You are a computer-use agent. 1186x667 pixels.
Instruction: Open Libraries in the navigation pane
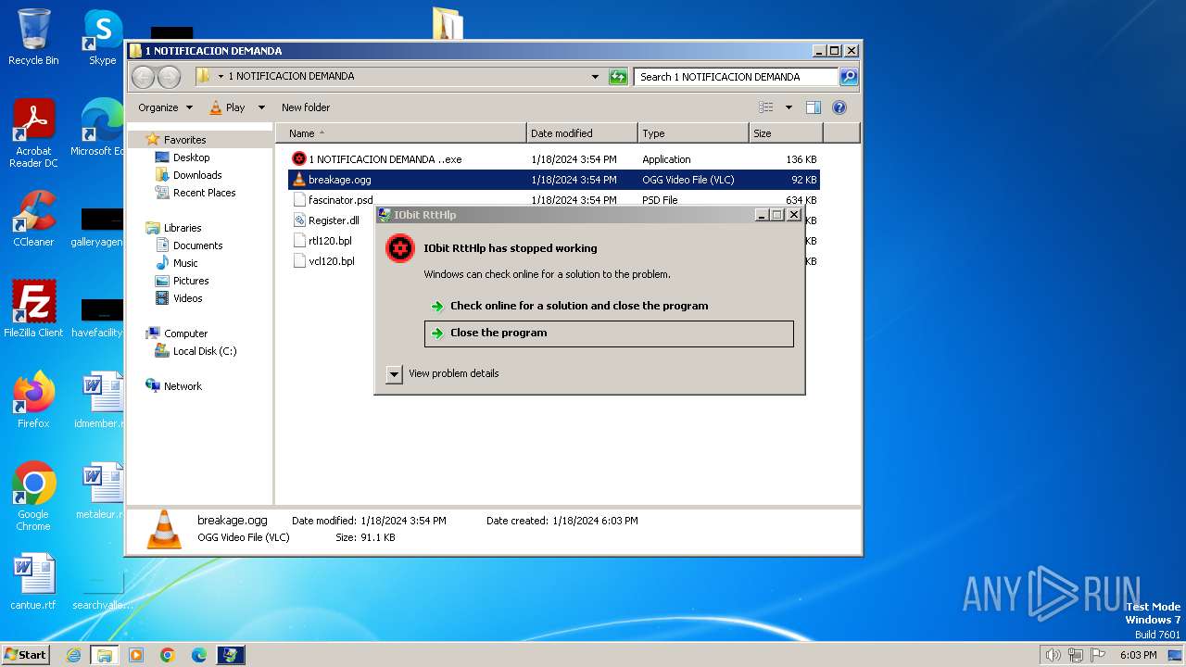coord(183,228)
